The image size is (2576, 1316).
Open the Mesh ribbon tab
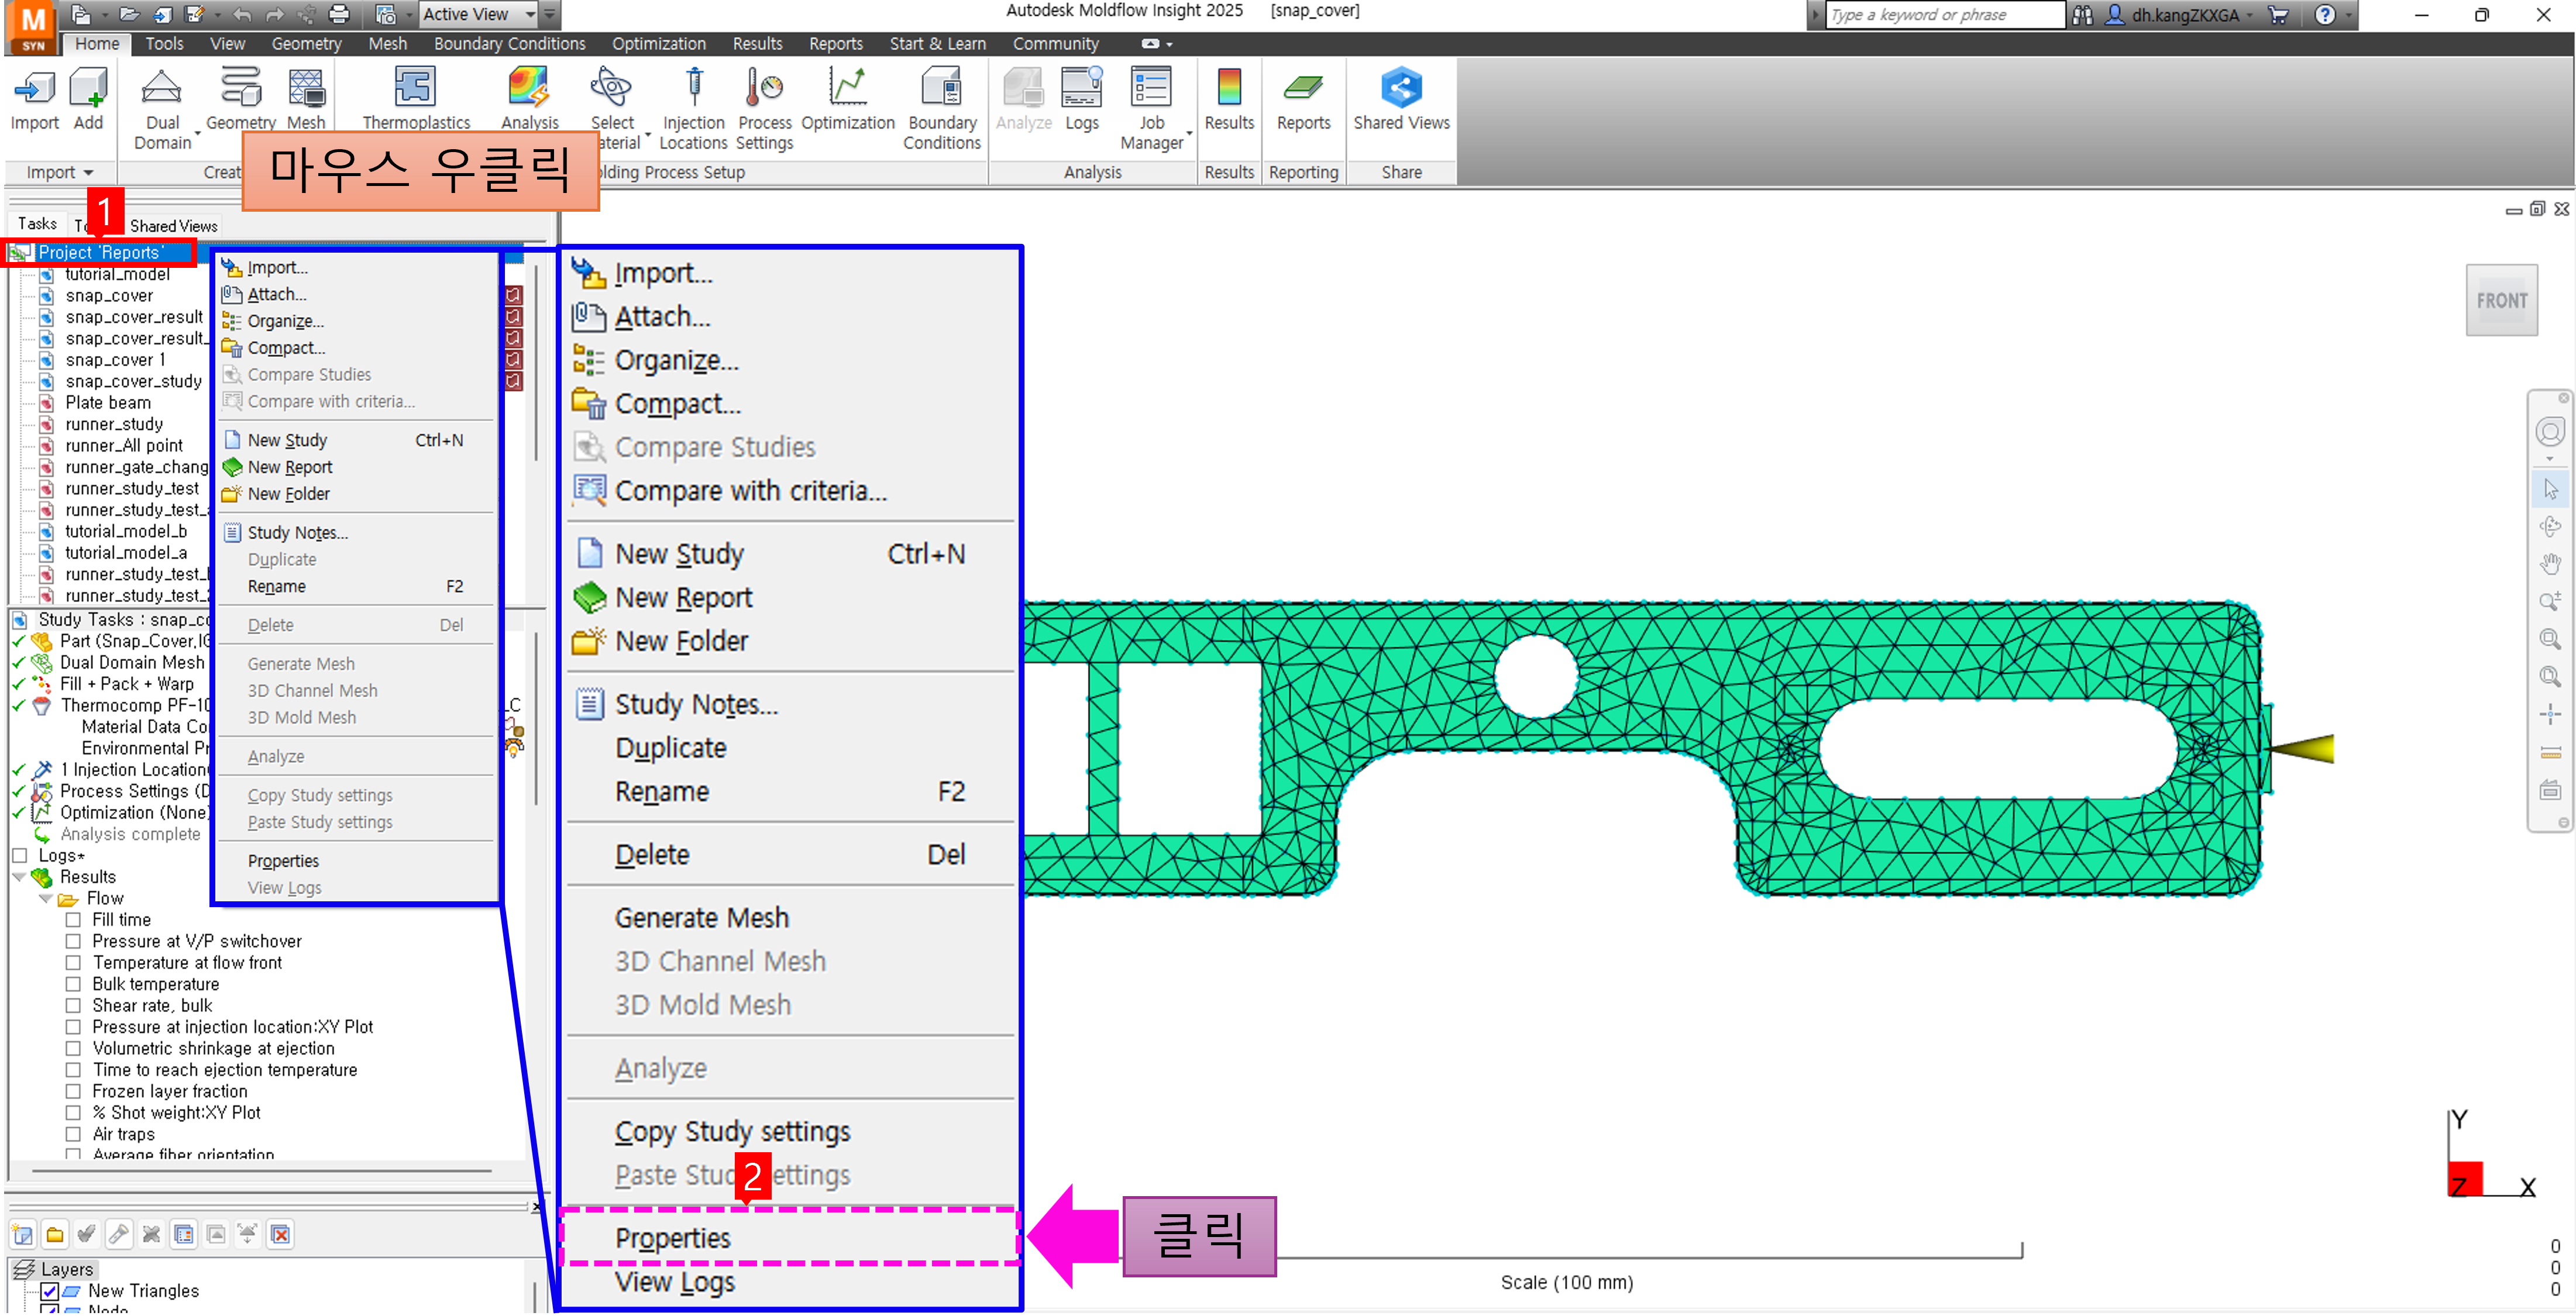coord(387,44)
